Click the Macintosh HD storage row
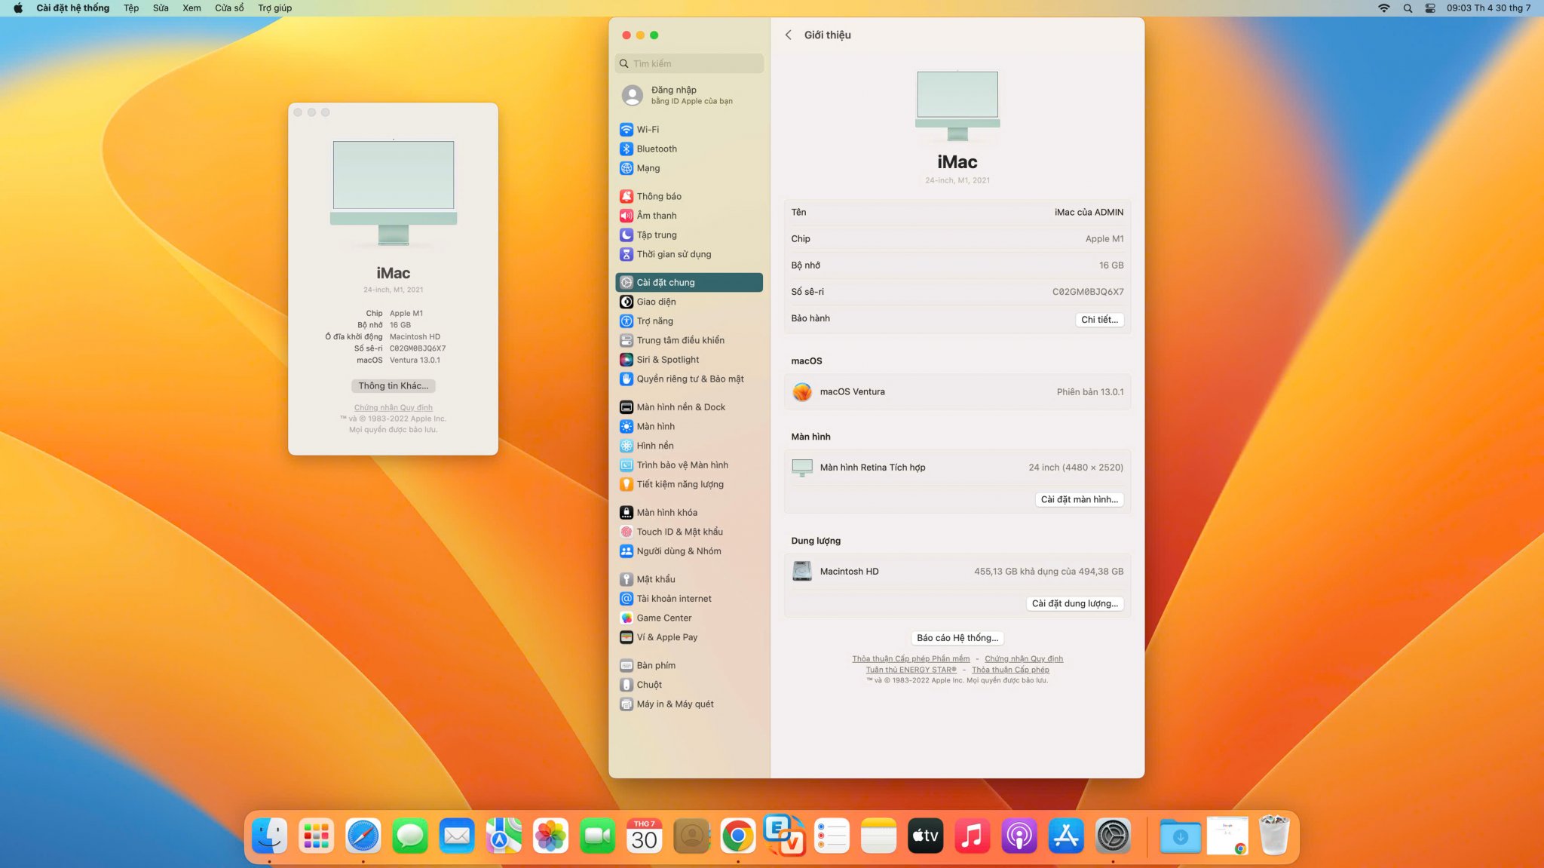Image resolution: width=1544 pixels, height=868 pixels. tap(957, 572)
